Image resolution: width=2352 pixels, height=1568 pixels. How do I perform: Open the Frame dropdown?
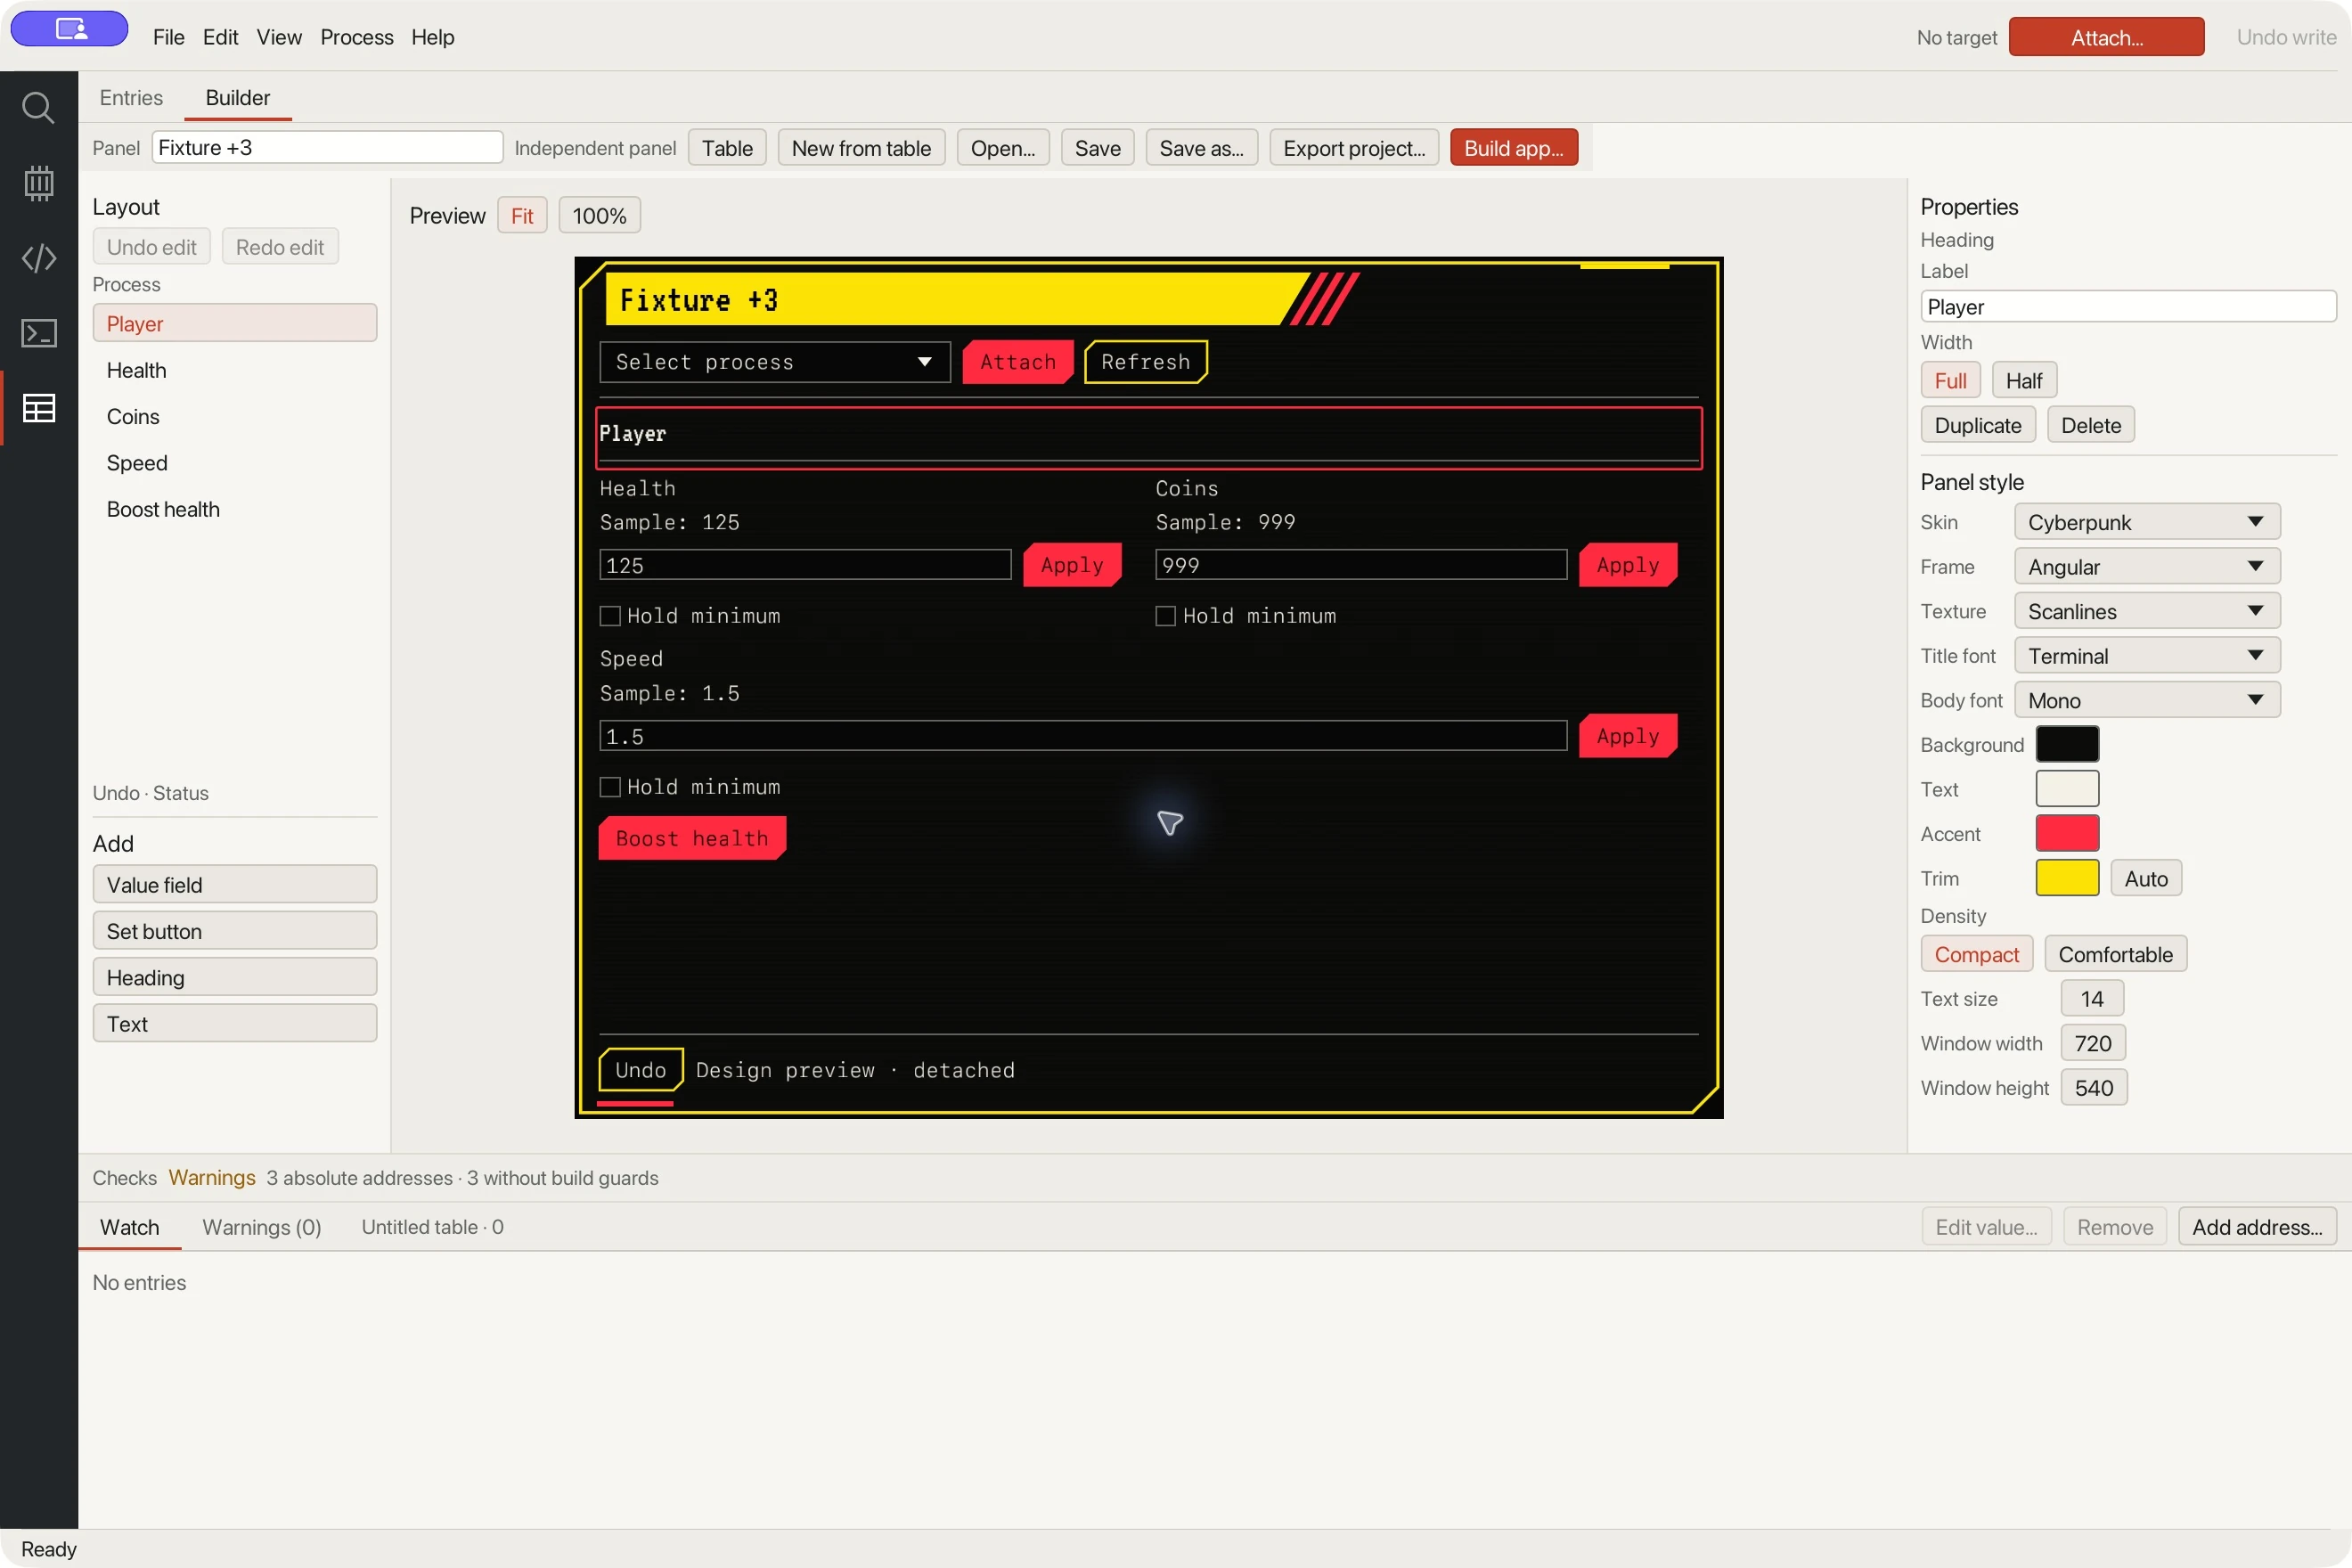pos(2147,567)
